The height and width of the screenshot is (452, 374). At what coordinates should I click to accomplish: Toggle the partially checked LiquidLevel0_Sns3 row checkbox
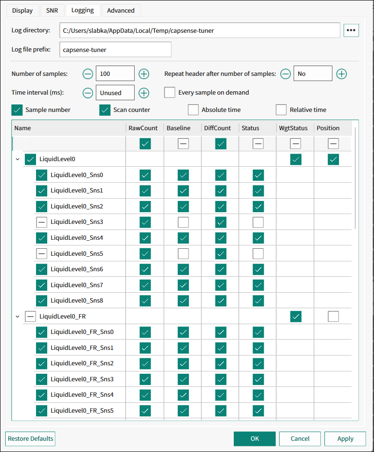click(42, 222)
